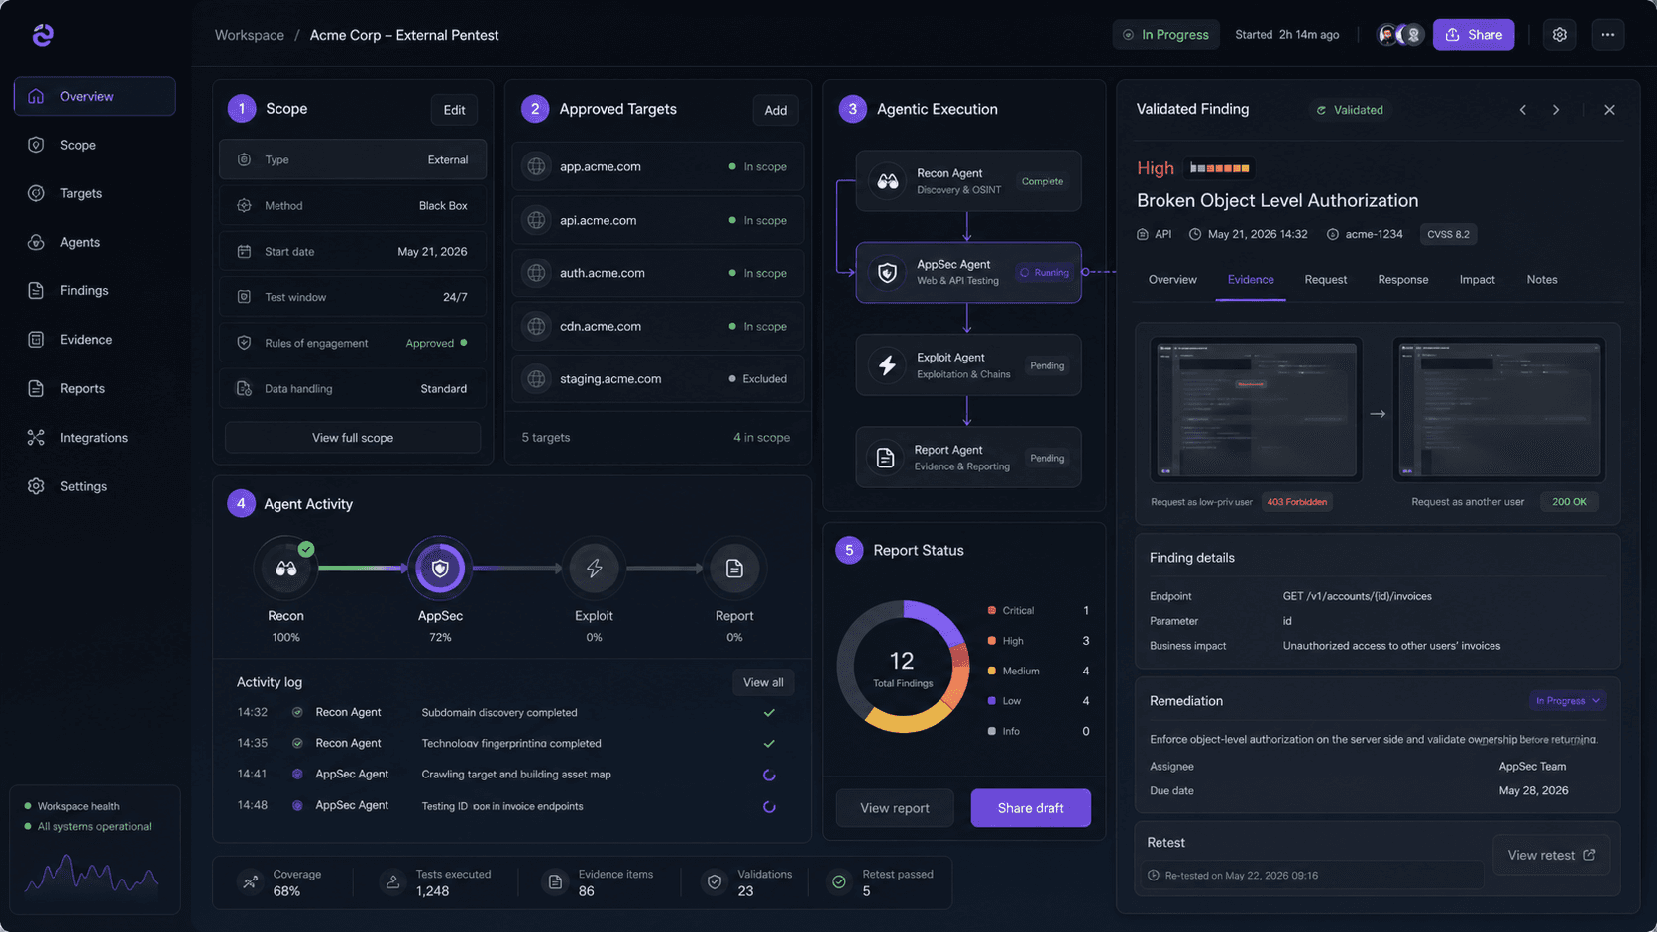Click the Tests executed icon
This screenshot has height=932, width=1657.
[393, 881]
